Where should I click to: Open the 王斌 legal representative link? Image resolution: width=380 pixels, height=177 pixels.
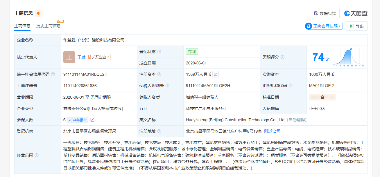tap(81, 57)
